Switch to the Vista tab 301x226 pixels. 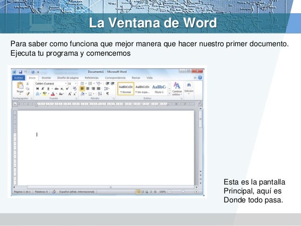click(x=150, y=78)
